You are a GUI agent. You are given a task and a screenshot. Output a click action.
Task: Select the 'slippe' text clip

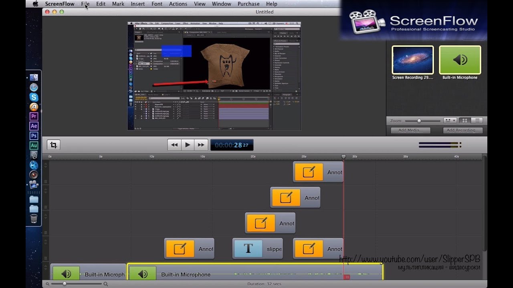coord(258,249)
